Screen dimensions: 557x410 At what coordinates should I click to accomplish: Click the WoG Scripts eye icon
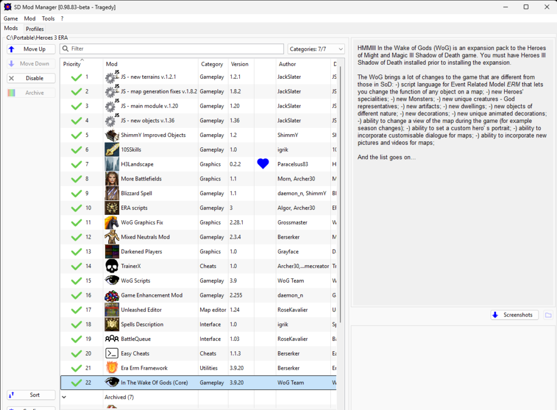pyautogui.click(x=112, y=281)
